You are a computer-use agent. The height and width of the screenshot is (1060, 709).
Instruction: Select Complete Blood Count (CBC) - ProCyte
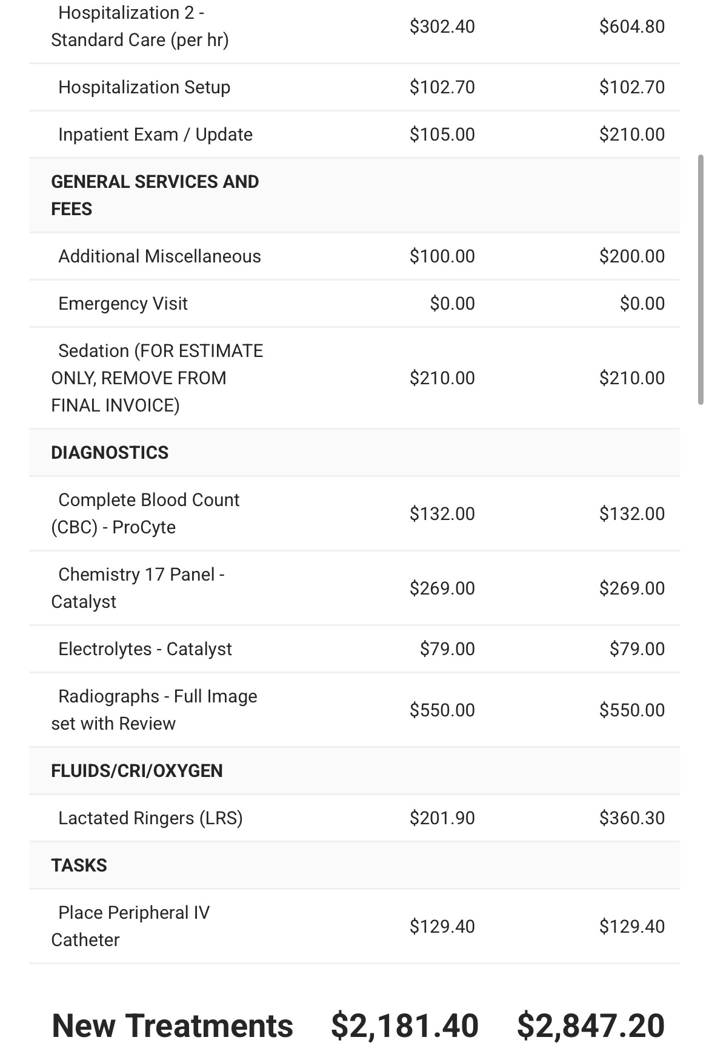coord(354,514)
